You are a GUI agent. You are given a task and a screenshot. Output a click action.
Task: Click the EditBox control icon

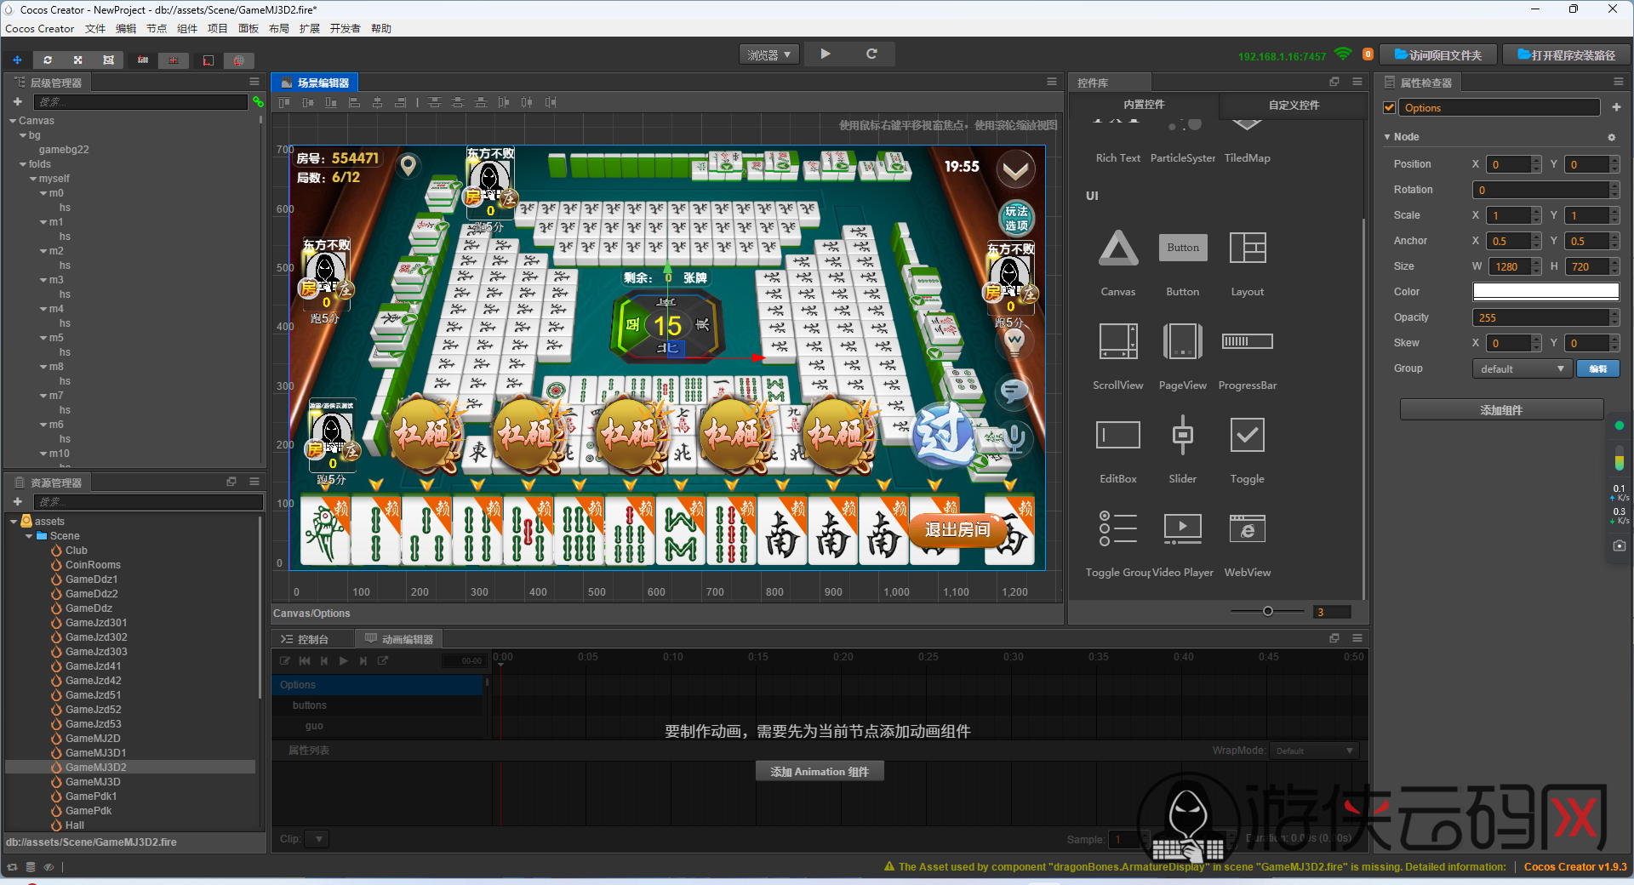(1118, 435)
